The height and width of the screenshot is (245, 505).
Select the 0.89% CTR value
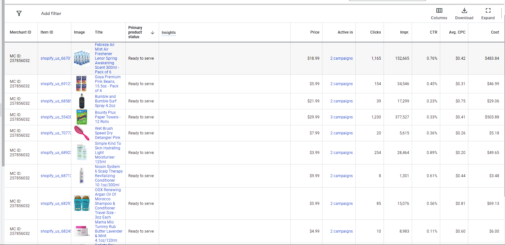pos(432,153)
